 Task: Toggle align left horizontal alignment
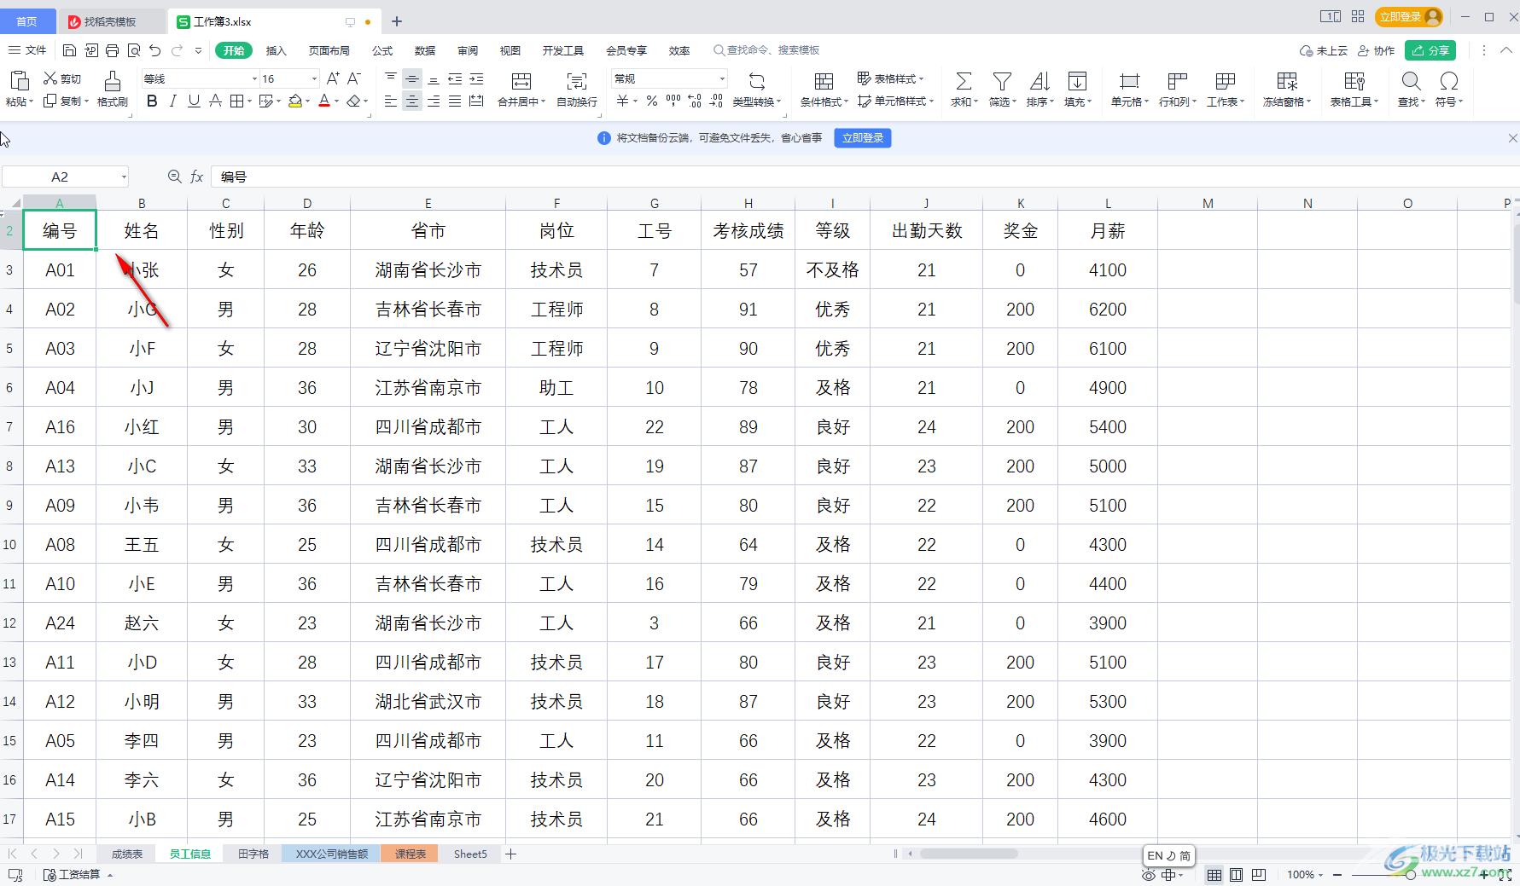tap(391, 101)
